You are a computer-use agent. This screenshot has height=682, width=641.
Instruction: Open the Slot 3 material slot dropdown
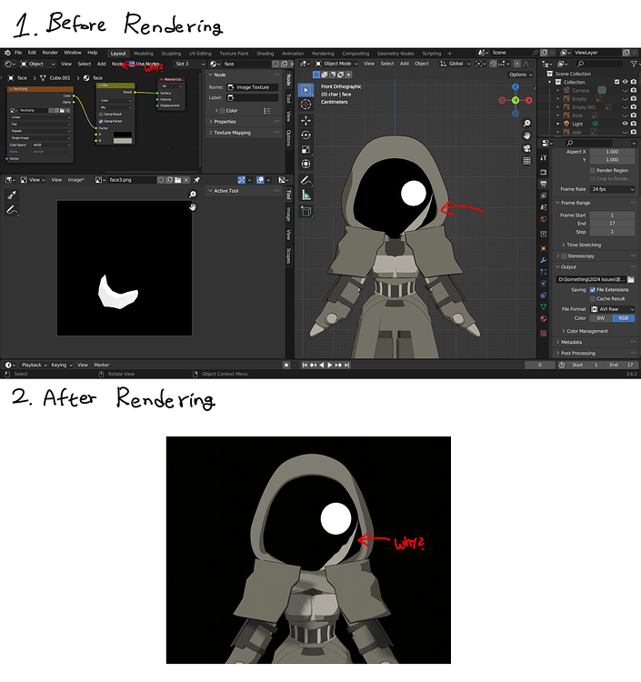pos(190,64)
